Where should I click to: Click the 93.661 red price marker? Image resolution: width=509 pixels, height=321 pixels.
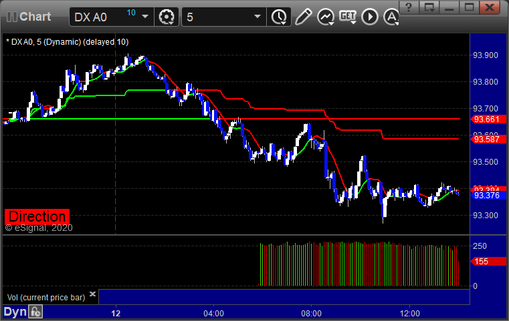point(488,119)
